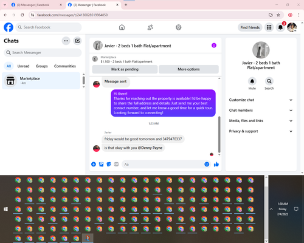Start a new message with compose icon
The height and width of the screenshot is (243, 304).
point(77,41)
